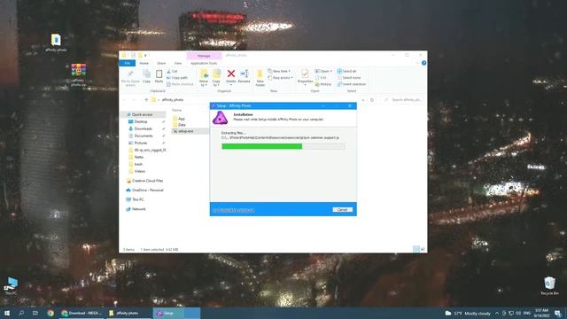The image size is (567, 319).
Task: Click Paste shortcut in the ribbon
Action: 180,84
